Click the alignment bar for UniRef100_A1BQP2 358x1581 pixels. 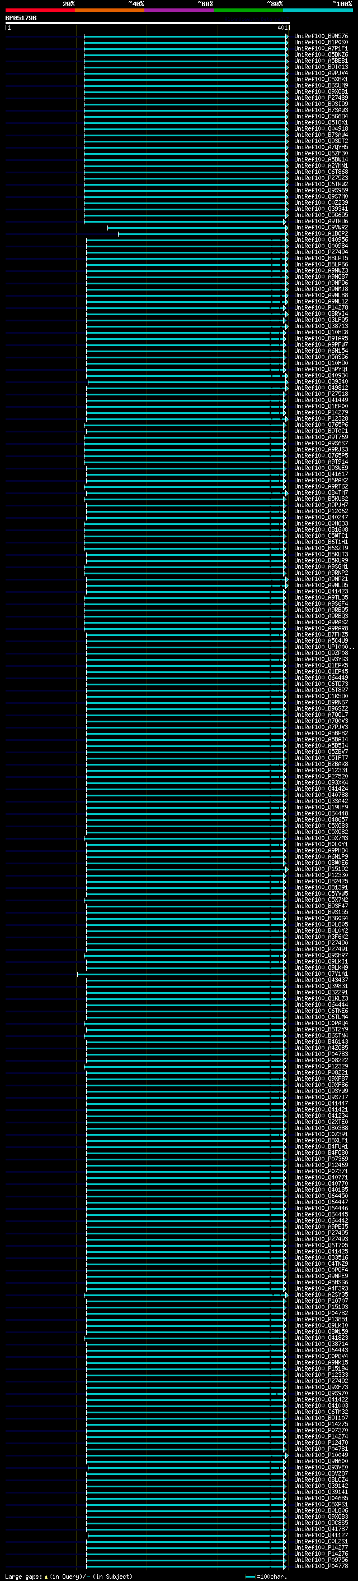(x=202, y=234)
